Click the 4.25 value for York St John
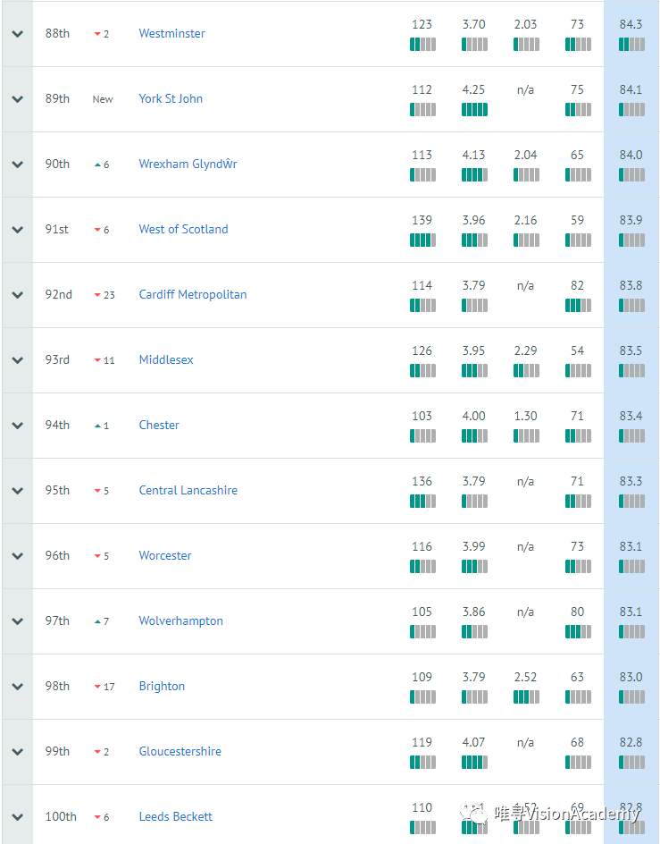Image resolution: width=660 pixels, height=844 pixels. 474,89
